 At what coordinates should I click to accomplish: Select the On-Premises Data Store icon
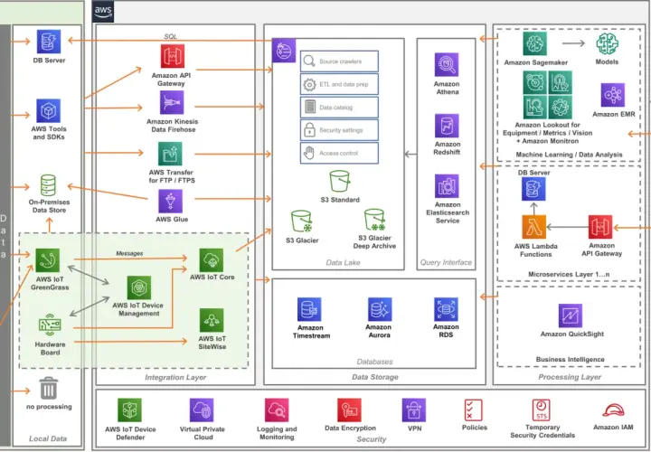(48, 185)
